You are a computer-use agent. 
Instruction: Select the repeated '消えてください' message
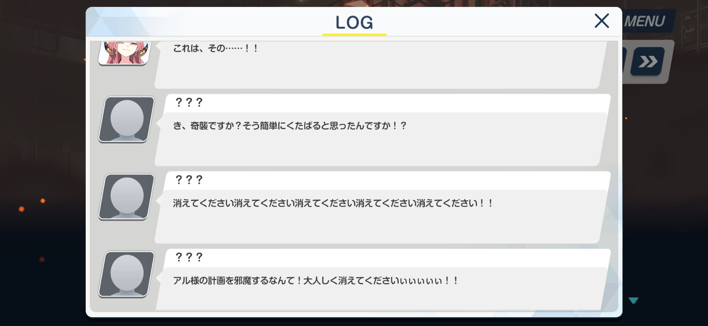tap(333, 203)
